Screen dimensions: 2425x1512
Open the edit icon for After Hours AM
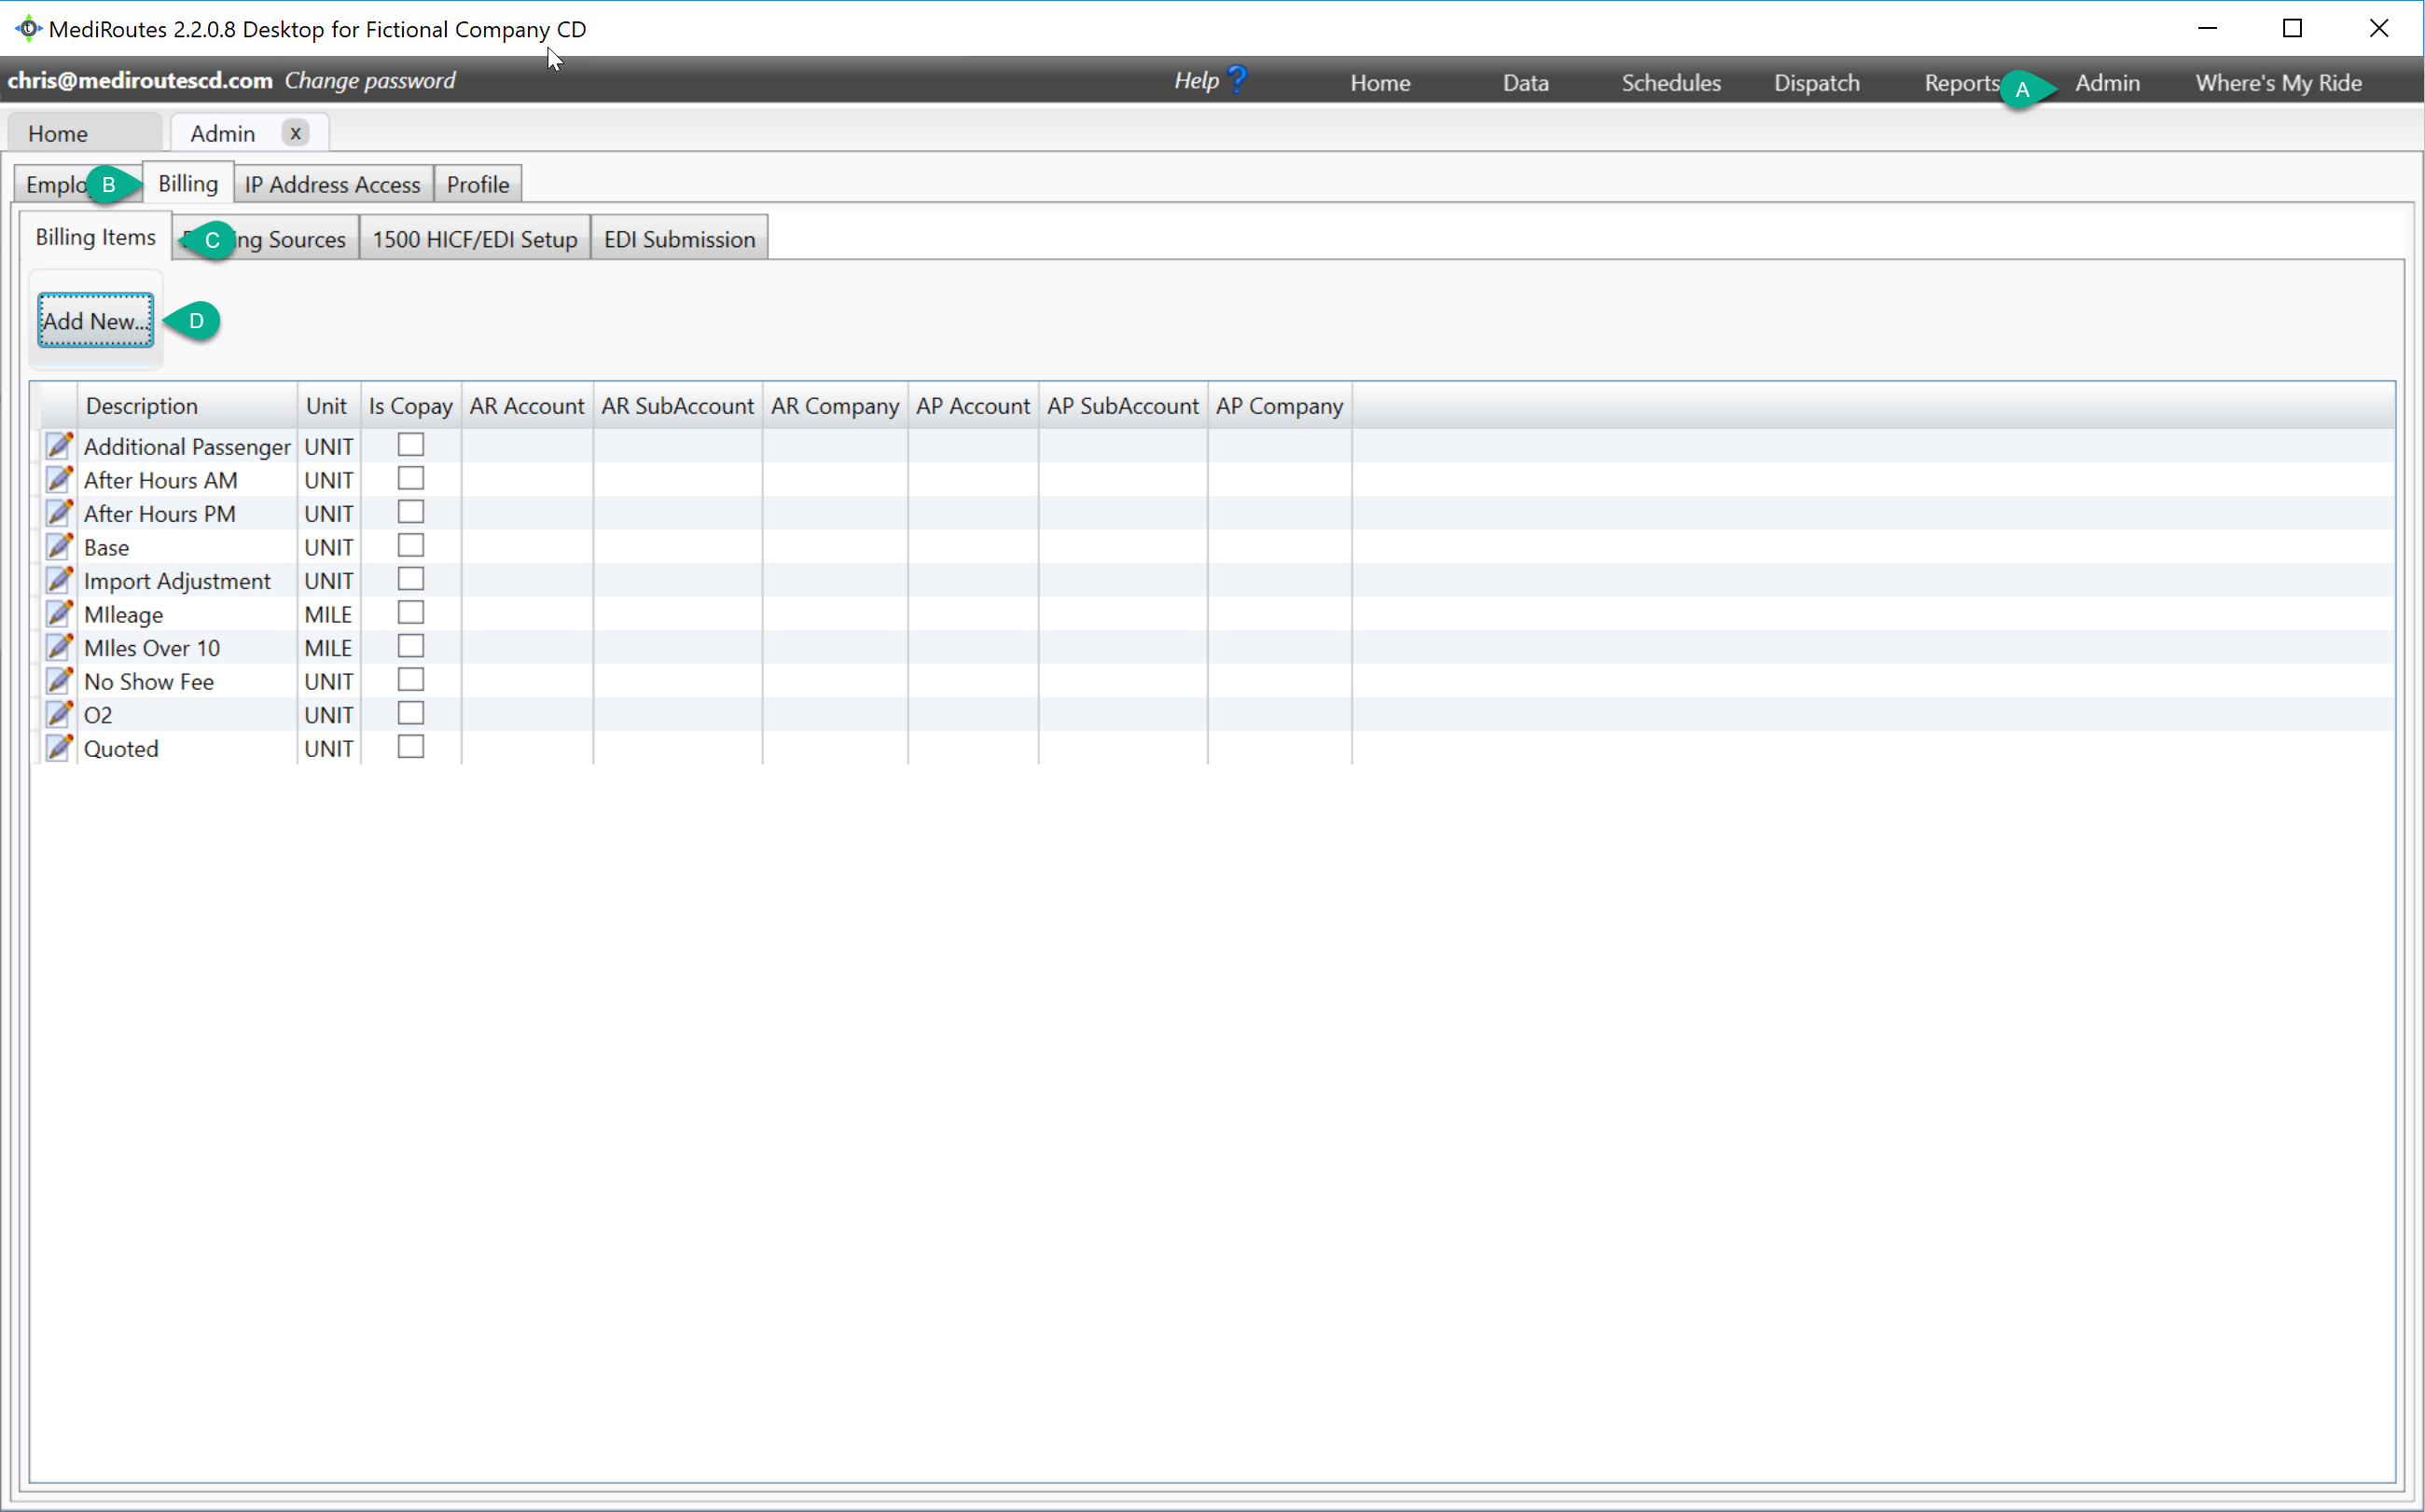58,479
